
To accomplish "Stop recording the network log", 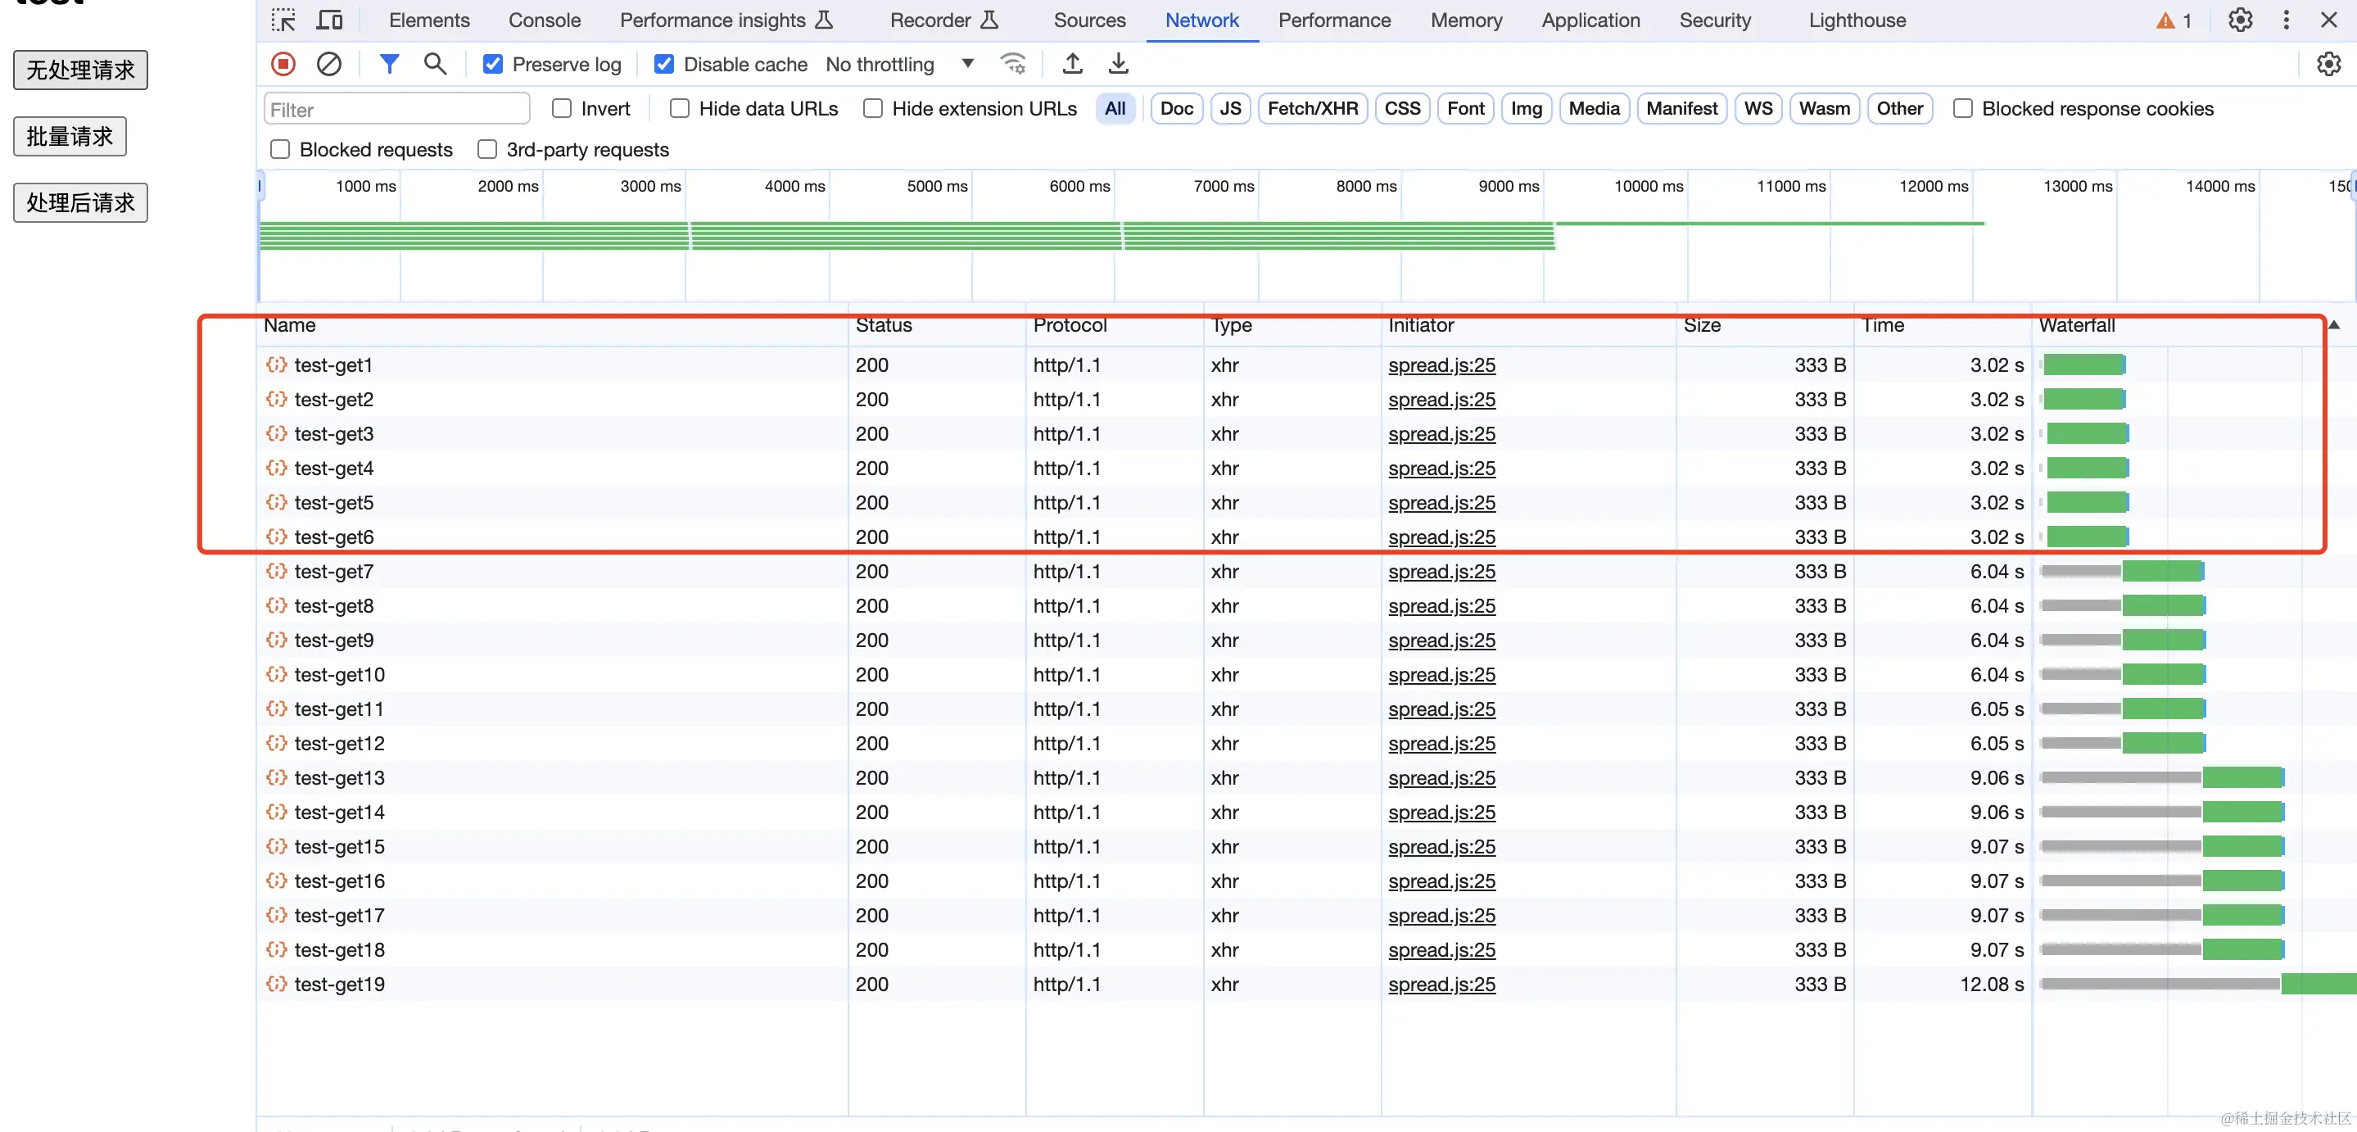I will pyautogui.click(x=283, y=64).
